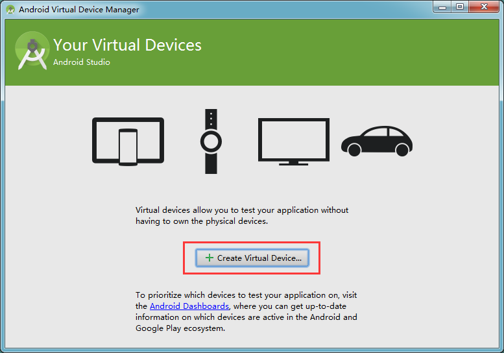Viewport: 504px width, 353px height.
Task: Select the phone icon overlapping the tablet
Action: (x=128, y=147)
